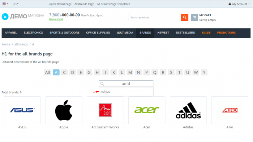Click the orange search magnifier button
The height and width of the screenshot is (142, 253).
pos(185,17)
